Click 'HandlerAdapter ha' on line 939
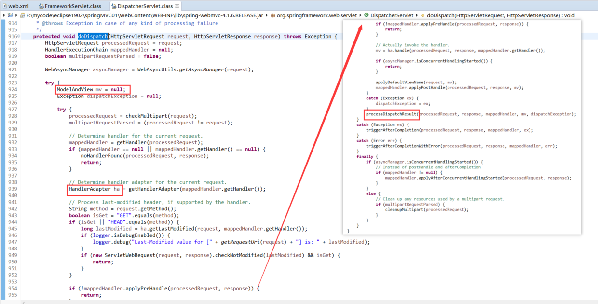The width and height of the screenshot is (598, 304). [x=94, y=189]
